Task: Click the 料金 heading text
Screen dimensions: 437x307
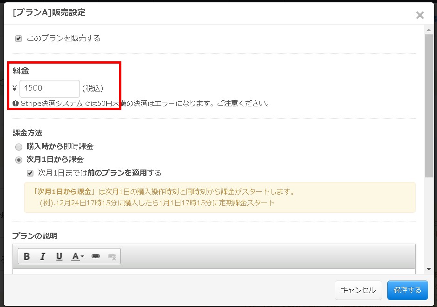Action: coord(21,71)
